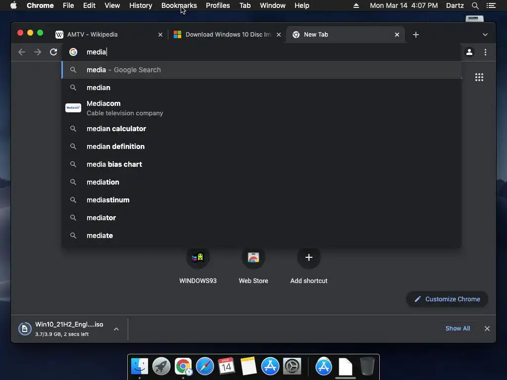The image size is (507, 380).
Task: Open Finder from the Dock
Action: pos(139,366)
